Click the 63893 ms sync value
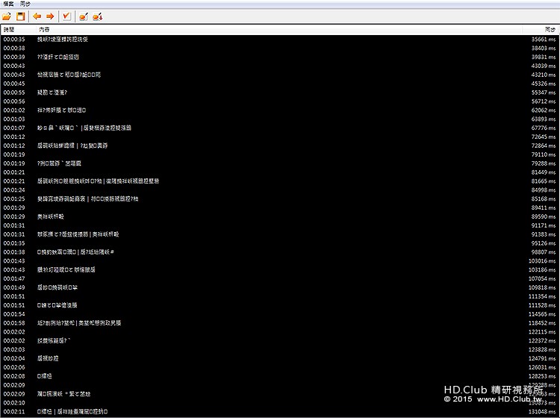 [x=544, y=119]
